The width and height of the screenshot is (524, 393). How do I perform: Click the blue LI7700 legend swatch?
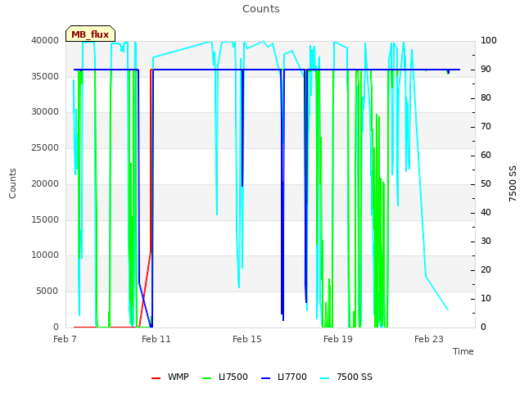pyautogui.click(x=265, y=378)
